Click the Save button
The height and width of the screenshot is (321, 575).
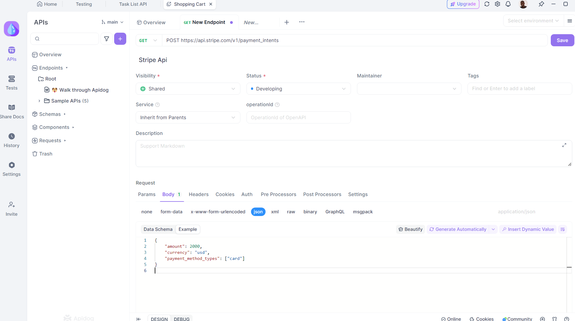562,41
